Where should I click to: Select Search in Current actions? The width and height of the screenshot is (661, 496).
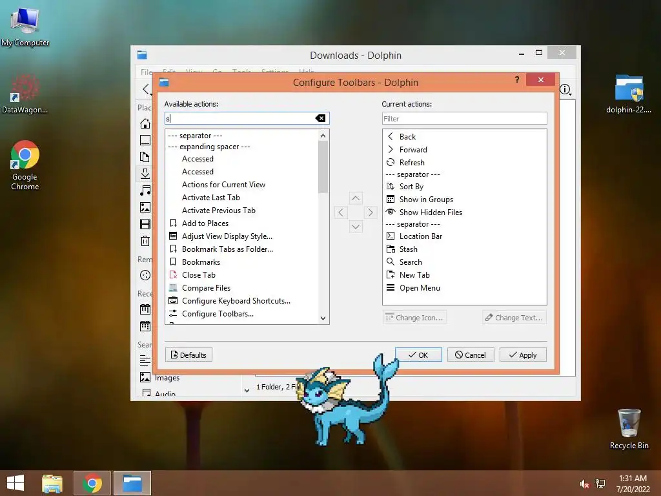tap(410, 262)
